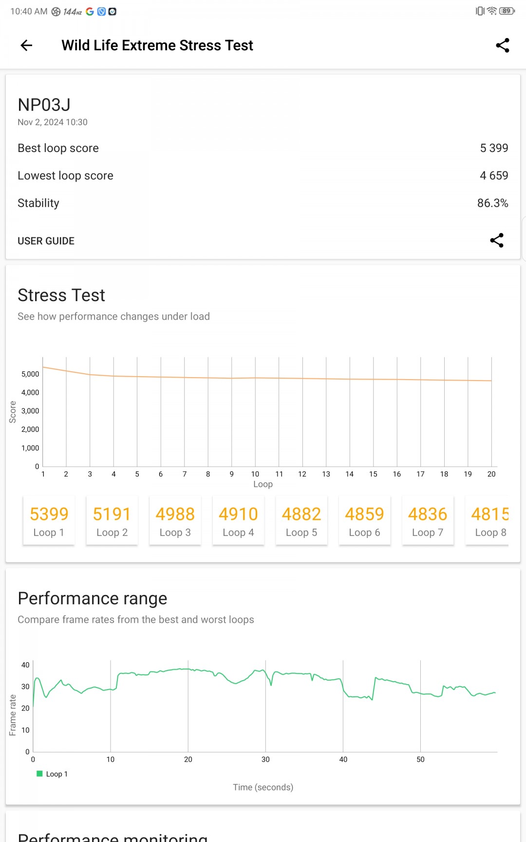Choose the Loop 4 score card
This screenshot has width=526, height=842.
[238, 520]
